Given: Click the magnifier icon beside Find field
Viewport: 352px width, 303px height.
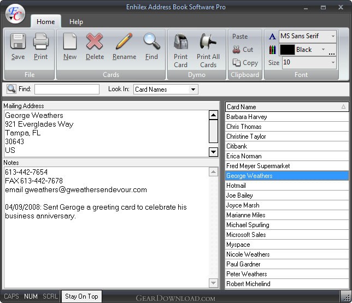Looking at the screenshot, I should pos(11,89).
